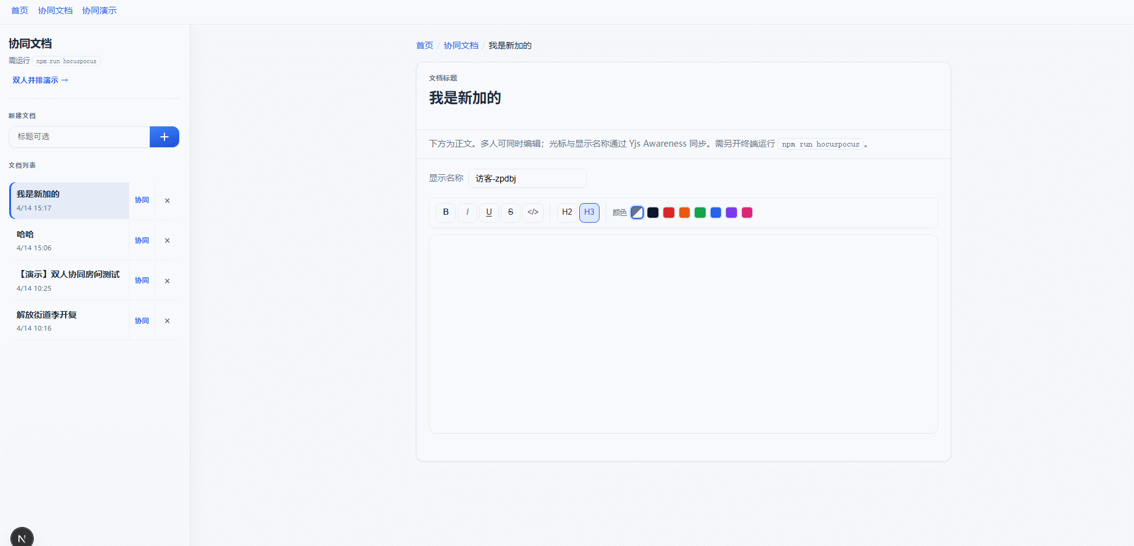Delete the 哈哈 document with its X
The height and width of the screenshot is (546, 1134).
pos(167,240)
